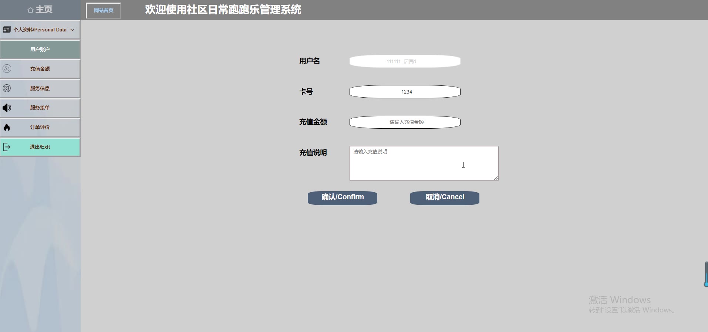Go to 服务接单 in the sidebar
Image resolution: width=708 pixels, height=332 pixels.
pos(40,108)
